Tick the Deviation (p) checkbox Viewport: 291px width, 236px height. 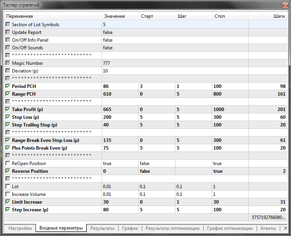pyautogui.click(x=8, y=71)
